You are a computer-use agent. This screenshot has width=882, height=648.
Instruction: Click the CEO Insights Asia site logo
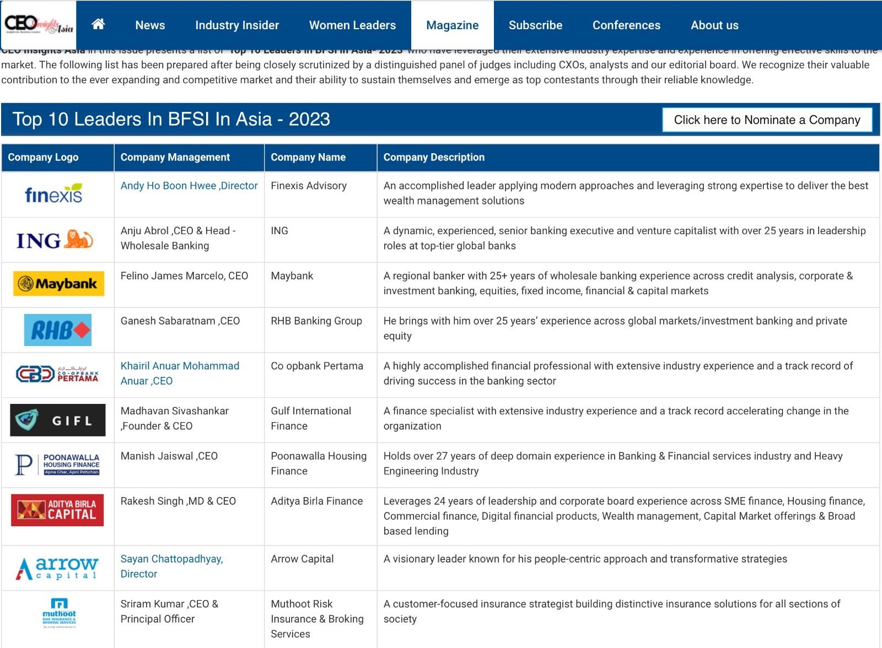(39, 25)
